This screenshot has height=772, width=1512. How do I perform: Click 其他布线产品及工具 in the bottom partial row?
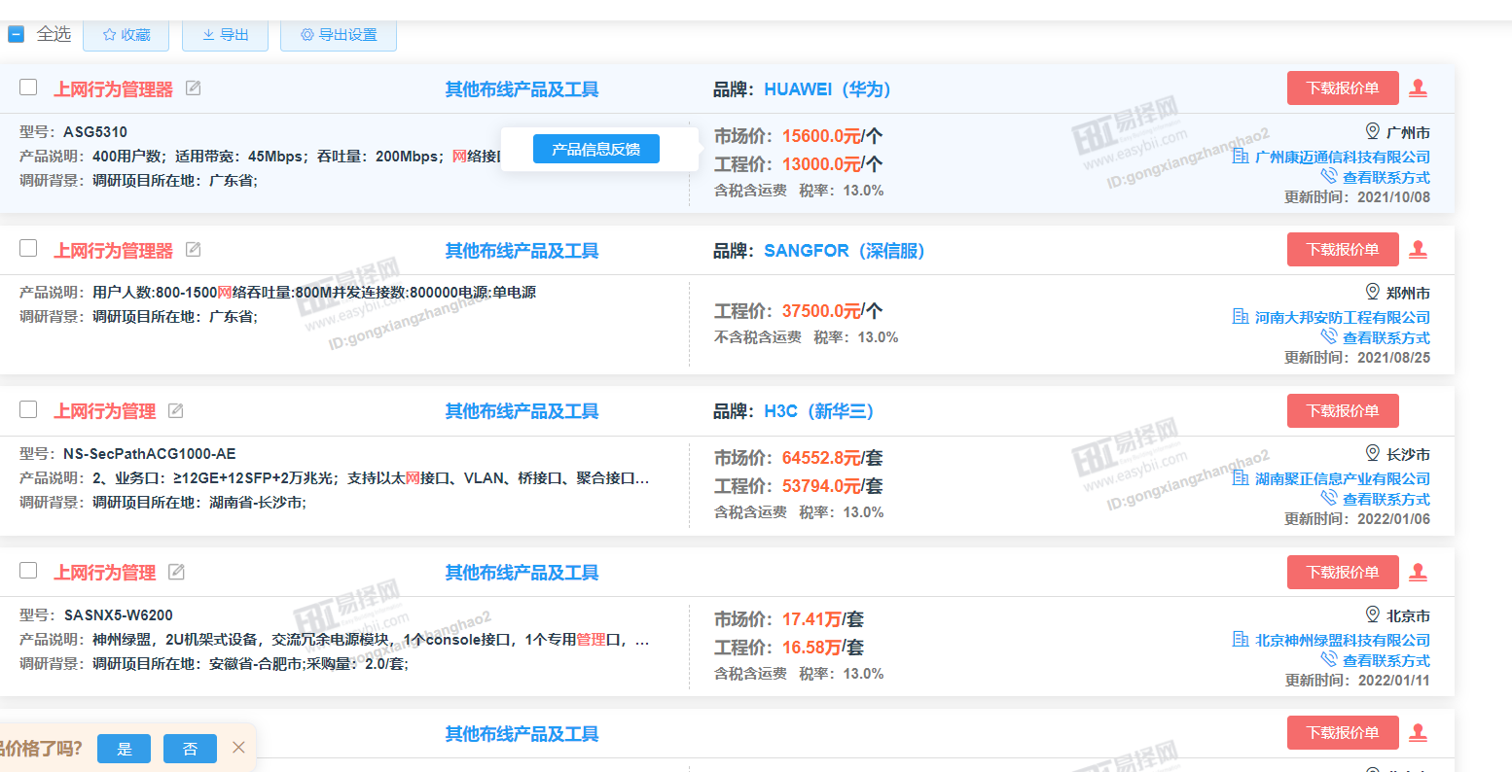pos(522,734)
